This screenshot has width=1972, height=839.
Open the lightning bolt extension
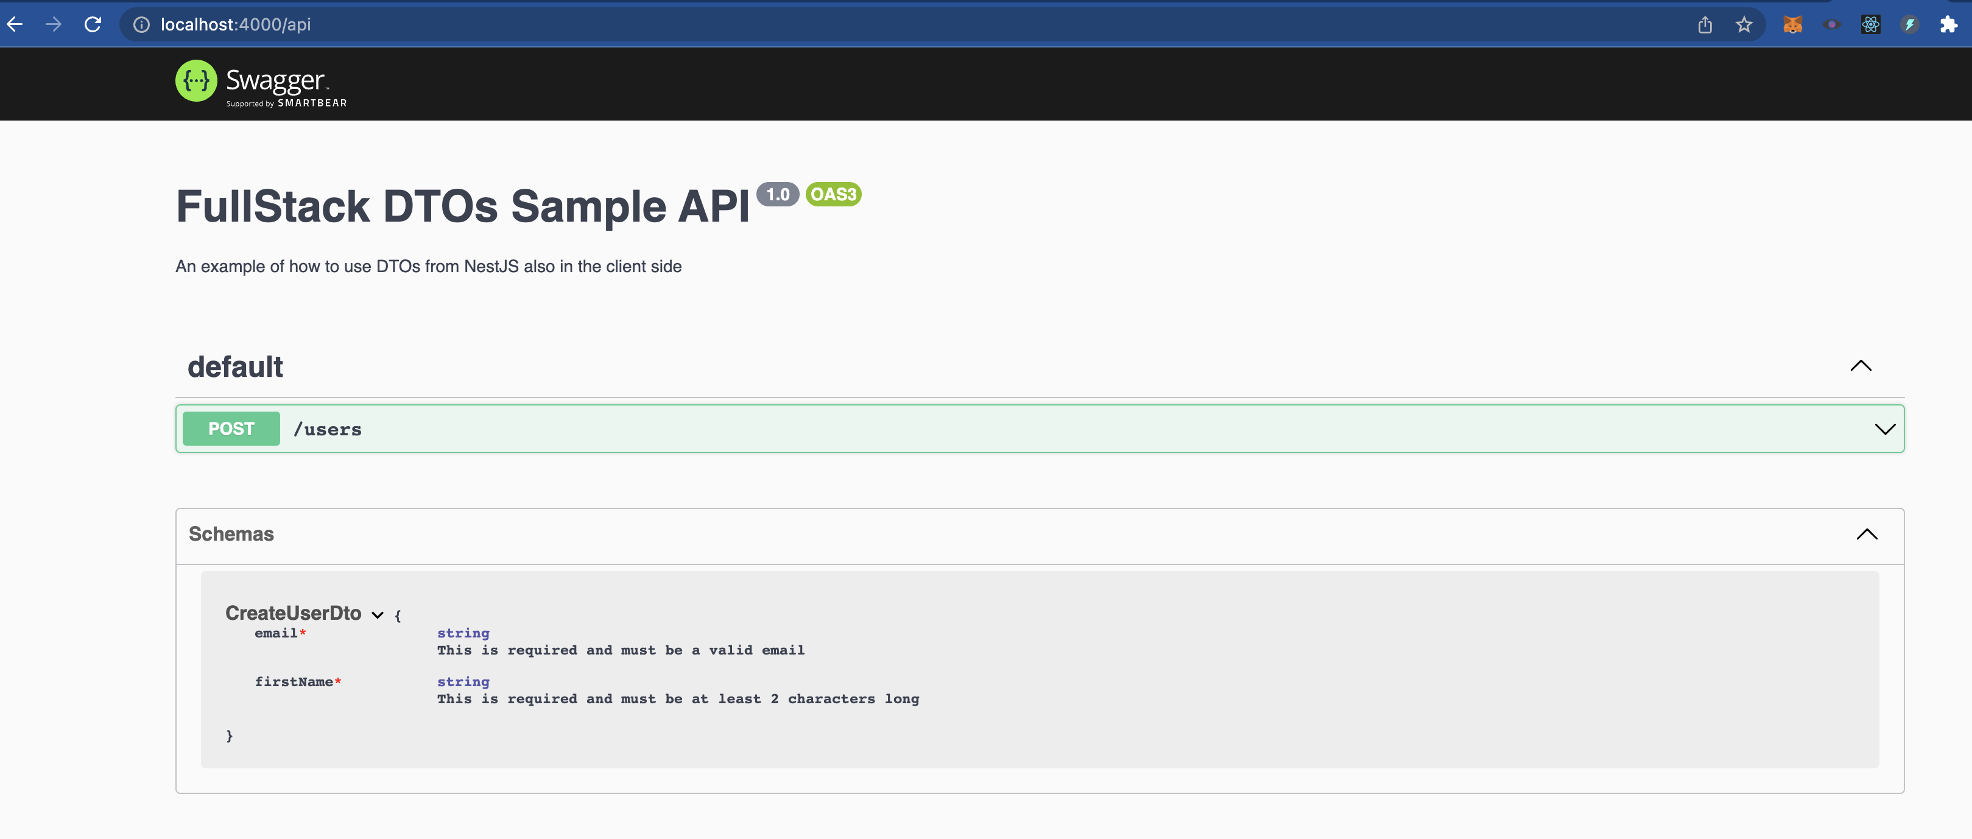tap(1909, 24)
